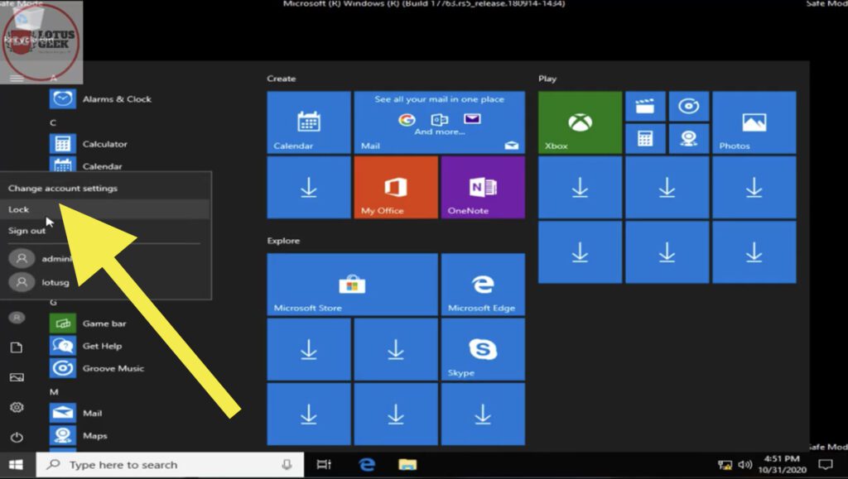
Task: Click the Settings gear in Start sidebar
Action: pyautogui.click(x=17, y=407)
